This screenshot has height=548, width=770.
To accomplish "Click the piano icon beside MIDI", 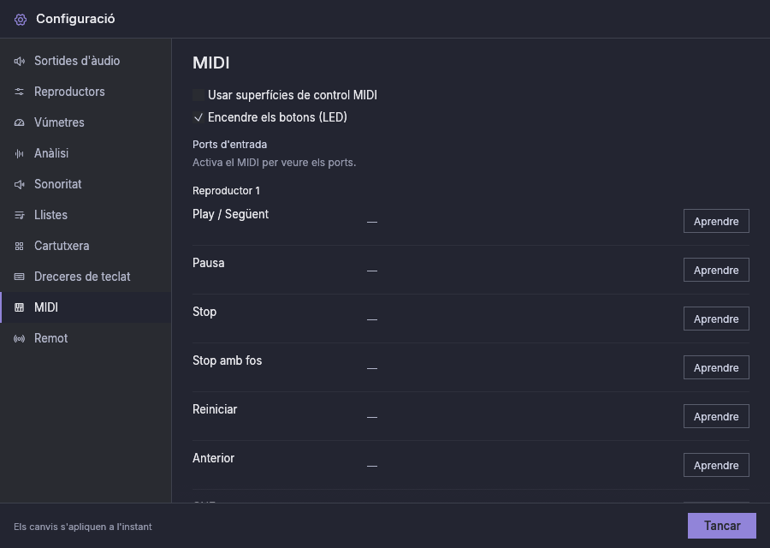I will click(x=19, y=307).
